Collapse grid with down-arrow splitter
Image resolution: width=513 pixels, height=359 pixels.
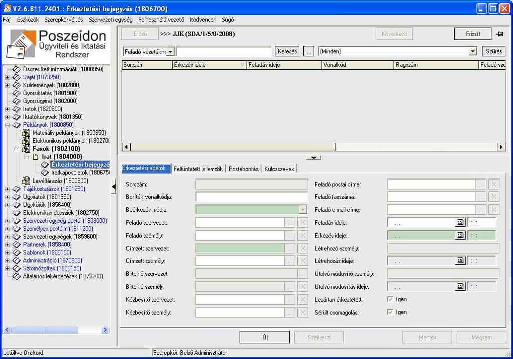(313, 158)
